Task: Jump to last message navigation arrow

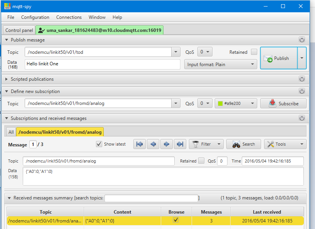Action: click(180, 144)
